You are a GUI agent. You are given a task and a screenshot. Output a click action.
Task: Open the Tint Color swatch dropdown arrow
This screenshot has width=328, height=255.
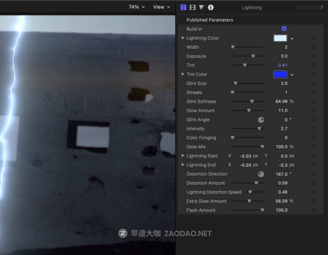click(x=292, y=75)
